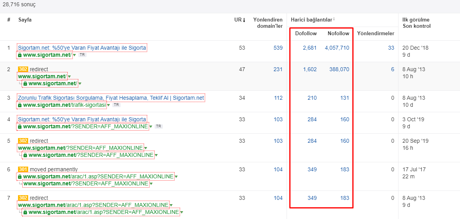Viewport: 460px width, 219px height.
Task: Click 131 nofollow value in row 3
Action: 345,98
